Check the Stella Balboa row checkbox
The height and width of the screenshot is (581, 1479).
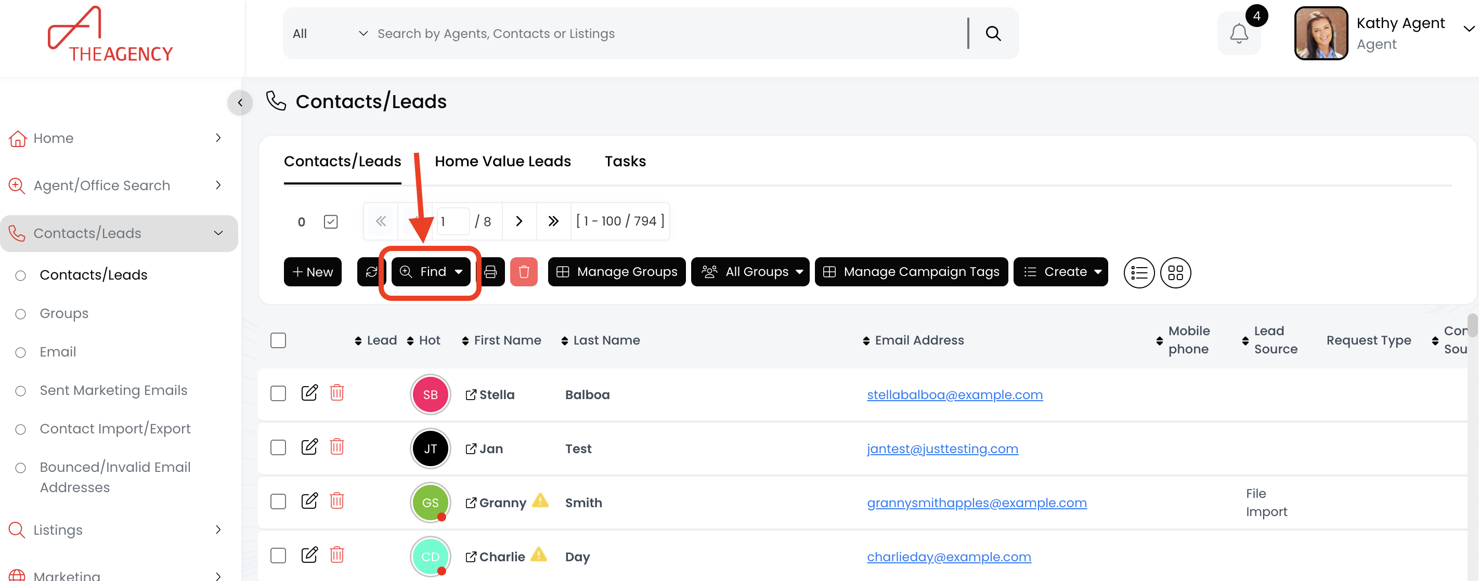pos(278,393)
